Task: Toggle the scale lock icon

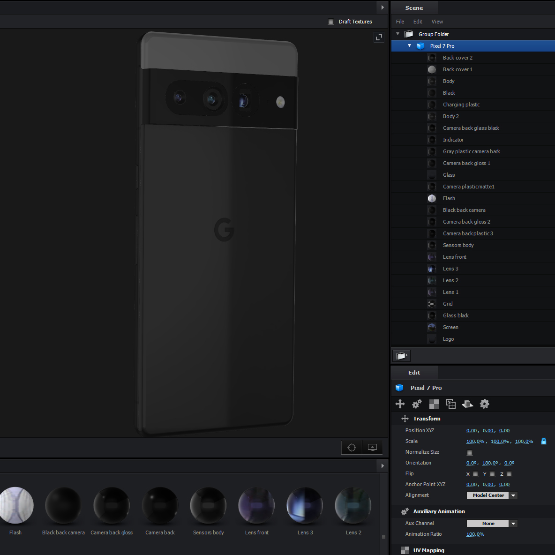Action: click(x=544, y=442)
